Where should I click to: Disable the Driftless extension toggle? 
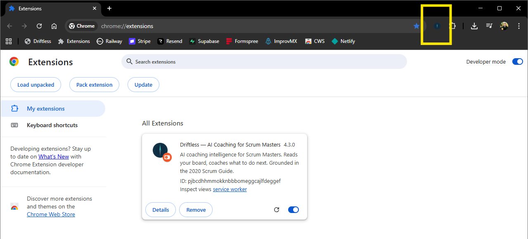pyautogui.click(x=293, y=210)
